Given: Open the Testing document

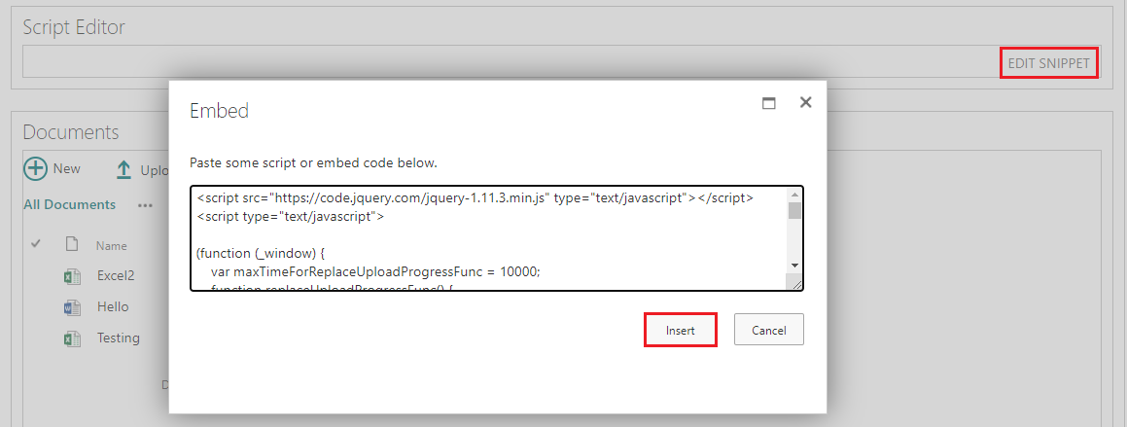Looking at the screenshot, I should [119, 338].
